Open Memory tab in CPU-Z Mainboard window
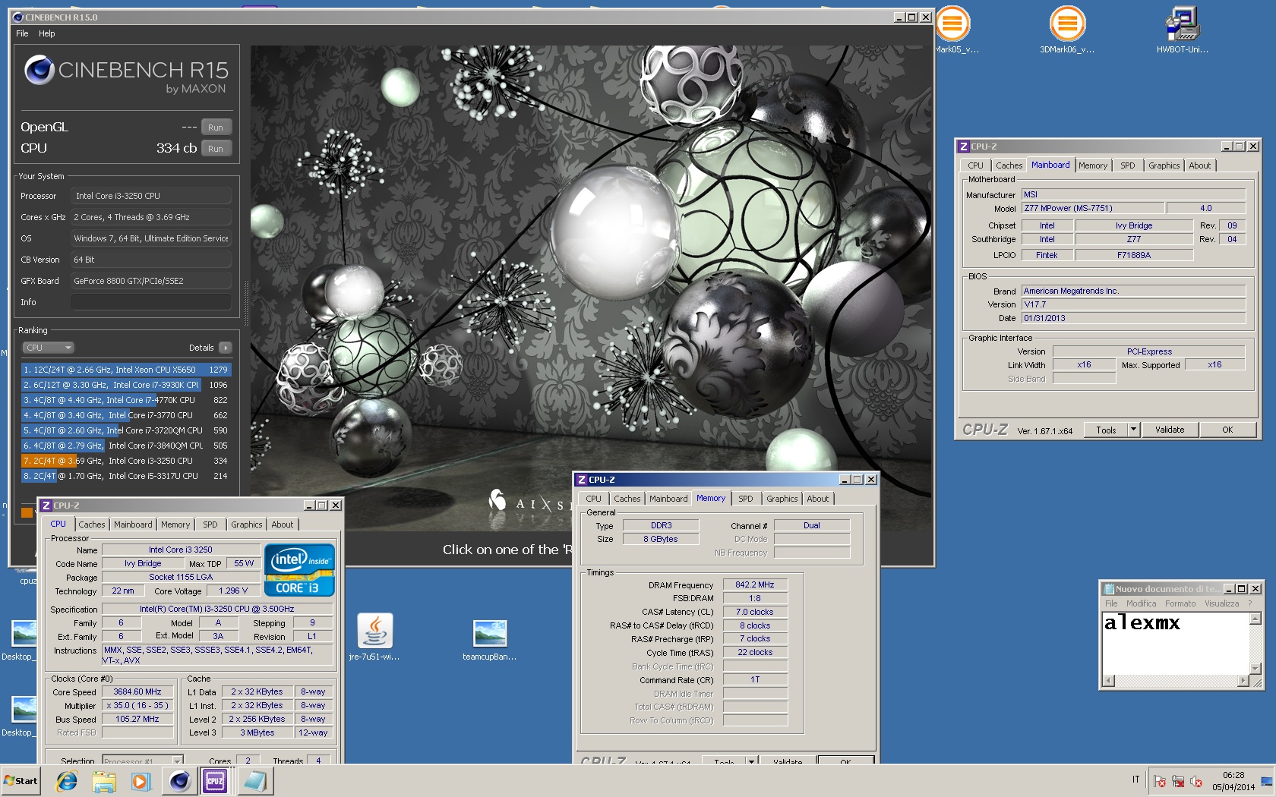The image size is (1276, 797). click(1093, 165)
